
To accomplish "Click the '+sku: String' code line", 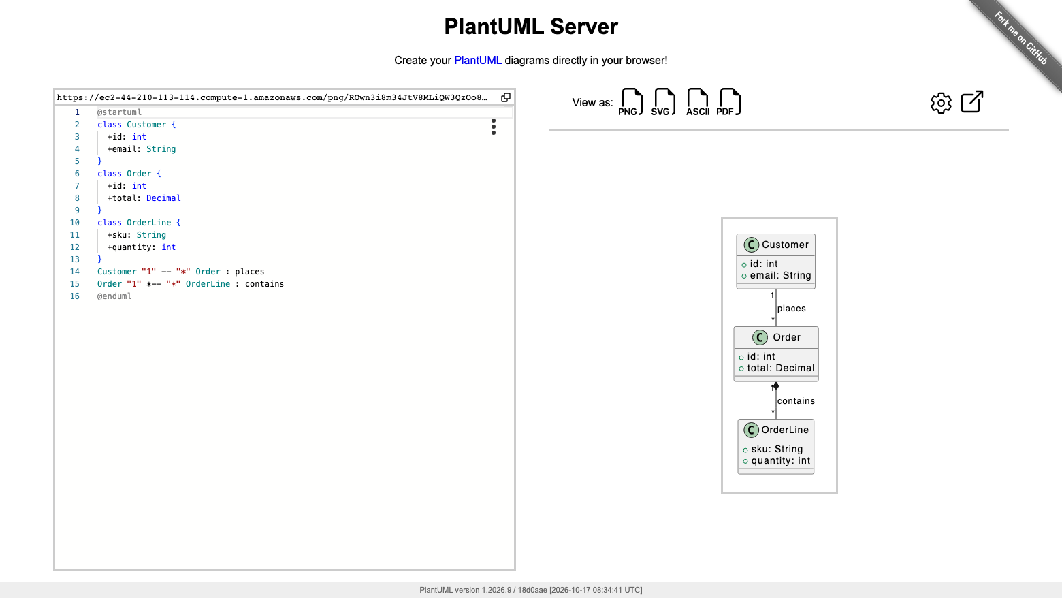I will tap(136, 235).
